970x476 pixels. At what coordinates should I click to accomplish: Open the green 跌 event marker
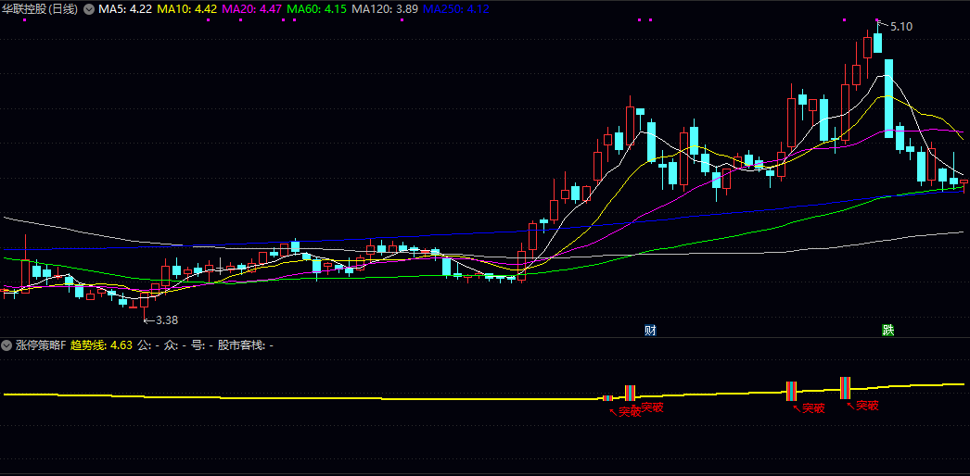coord(888,331)
